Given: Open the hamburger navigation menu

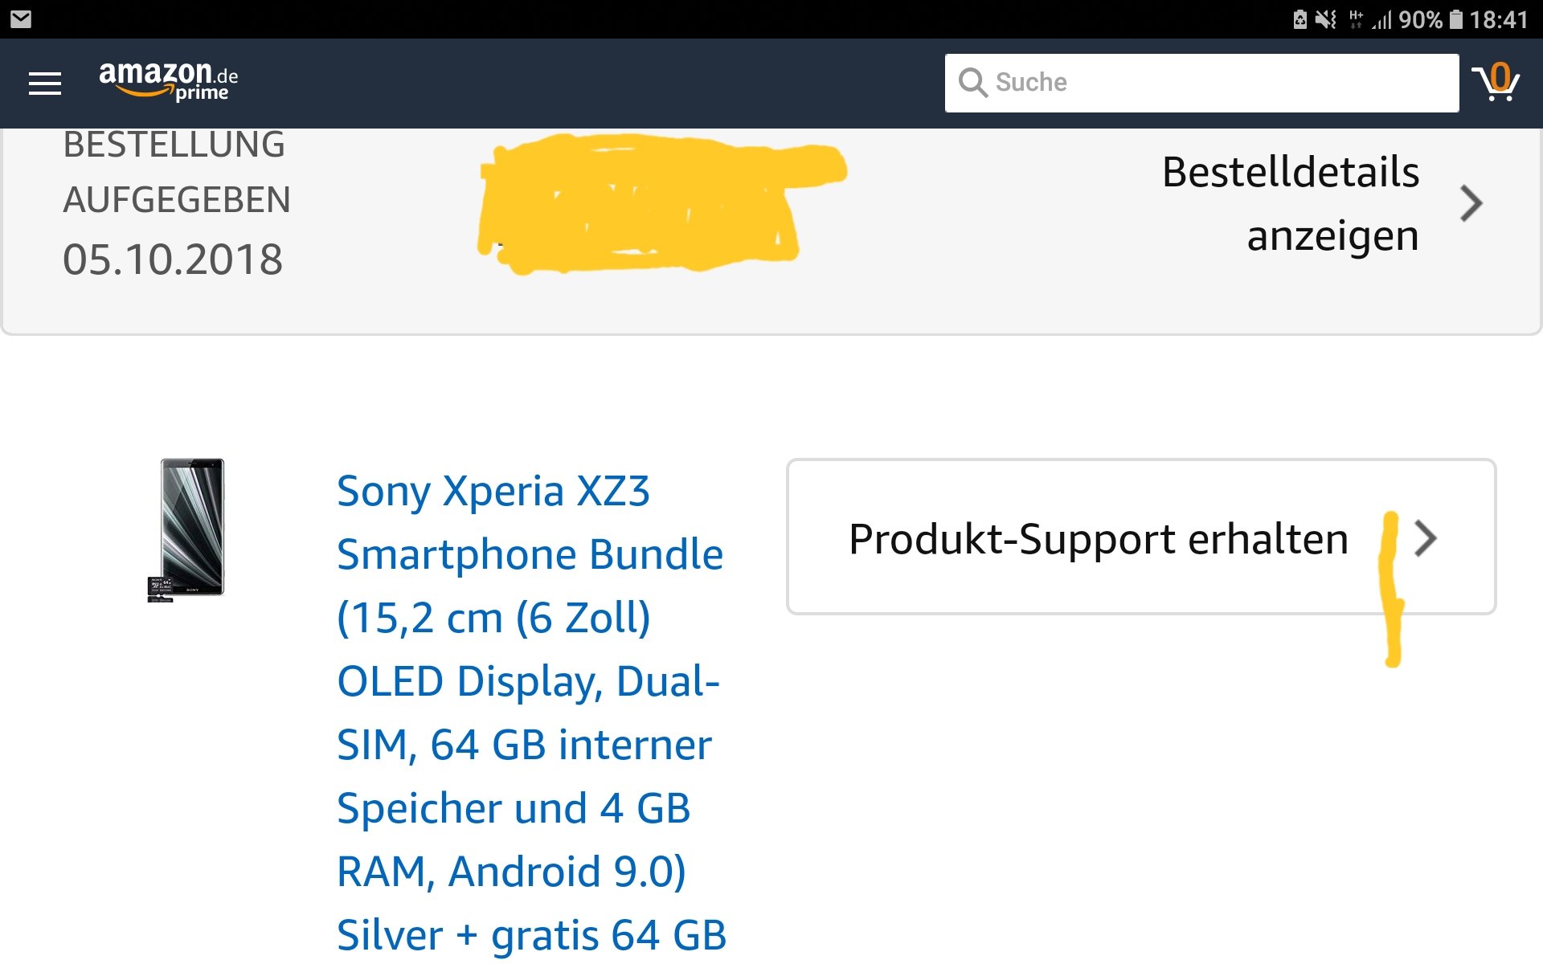Looking at the screenshot, I should pyautogui.click(x=45, y=83).
